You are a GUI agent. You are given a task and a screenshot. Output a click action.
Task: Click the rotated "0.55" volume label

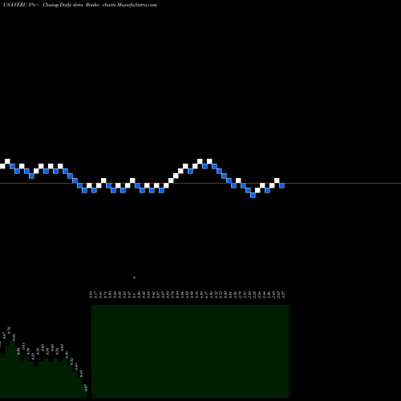pos(33,356)
